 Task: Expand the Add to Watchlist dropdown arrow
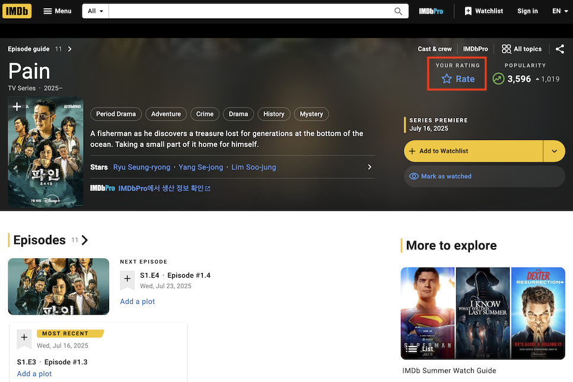(x=555, y=151)
